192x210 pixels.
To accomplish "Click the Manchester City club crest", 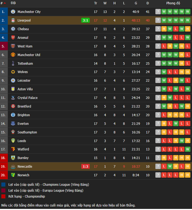I will [x=13, y=12].
